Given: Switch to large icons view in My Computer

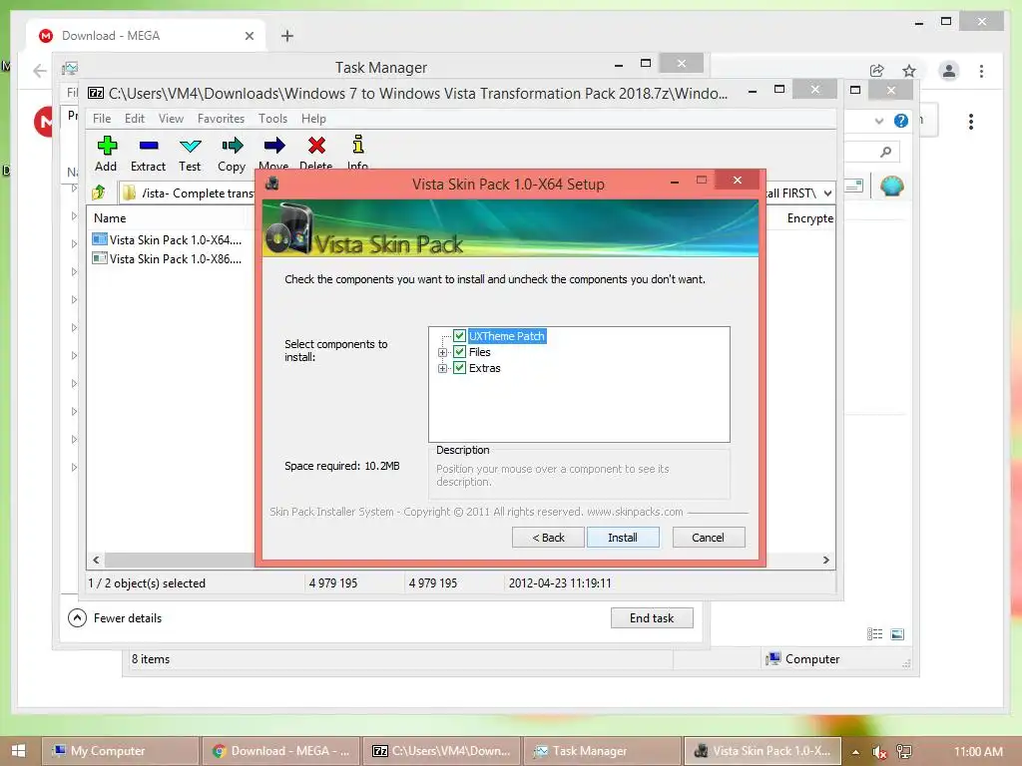Looking at the screenshot, I should tap(897, 633).
